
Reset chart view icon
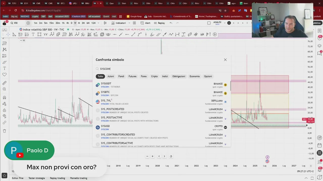coord(171,156)
